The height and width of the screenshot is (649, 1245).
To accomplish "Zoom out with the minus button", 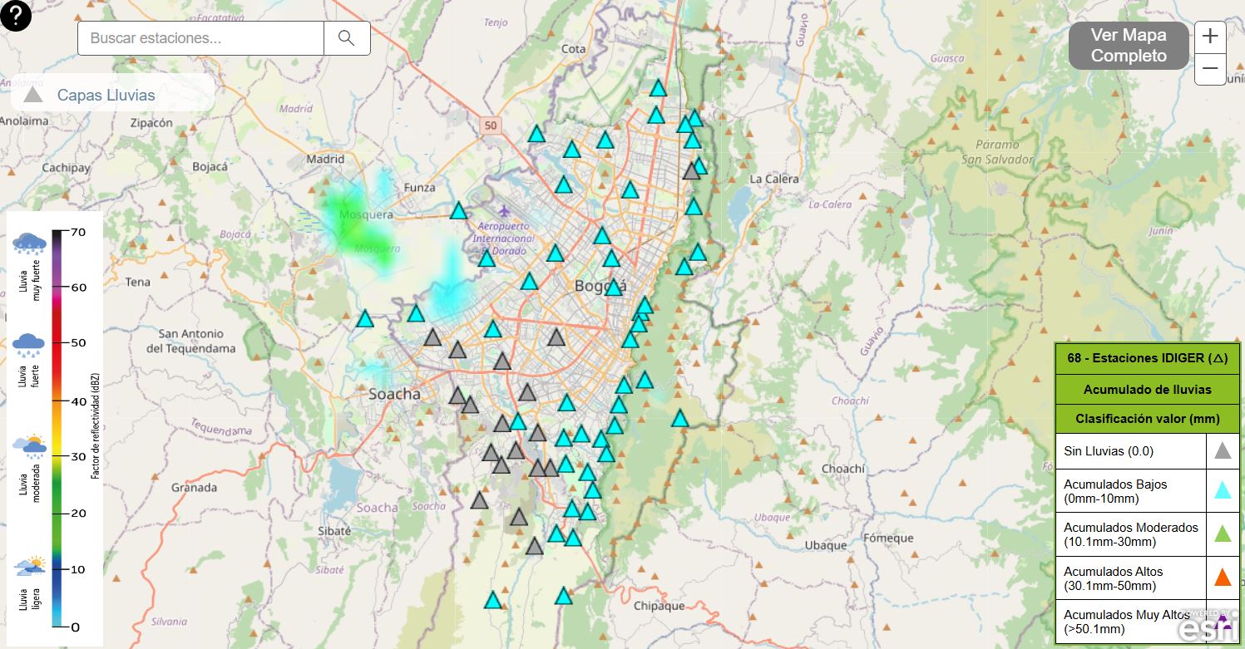I will click(x=1210, y=68).
